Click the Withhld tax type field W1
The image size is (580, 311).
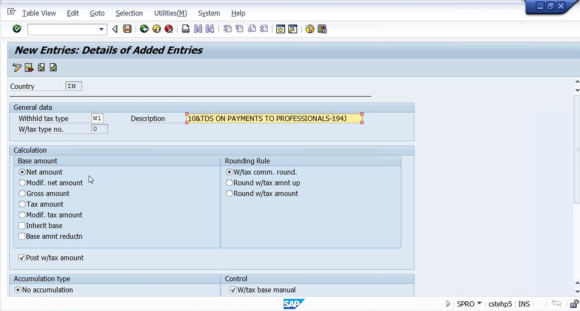point(97,118)
